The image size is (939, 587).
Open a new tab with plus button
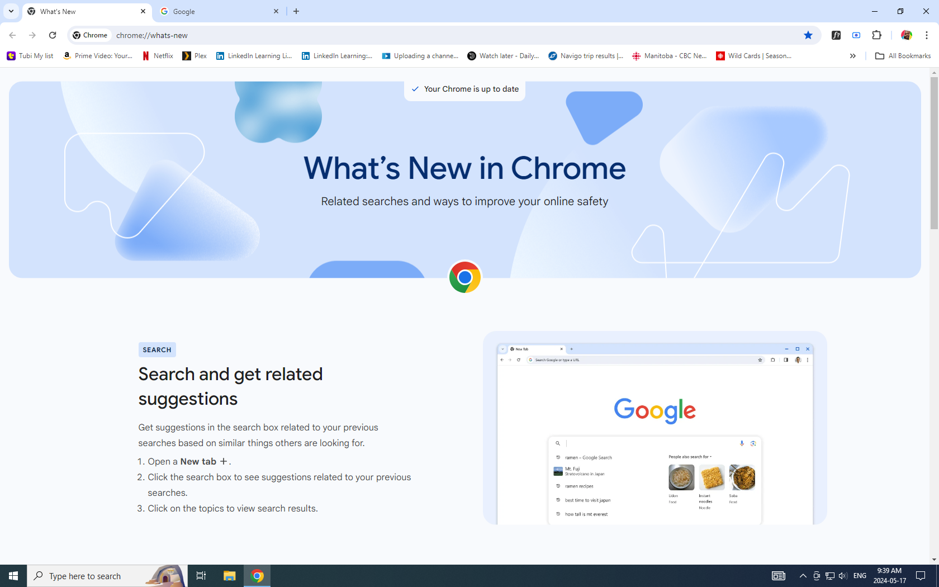296,11
